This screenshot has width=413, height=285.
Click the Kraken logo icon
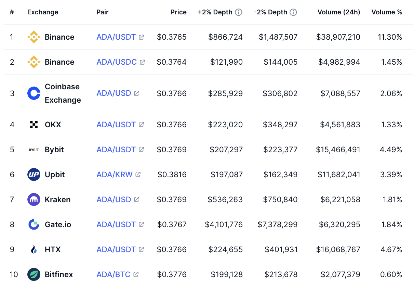pyautogui.click(x=34, y=199)
